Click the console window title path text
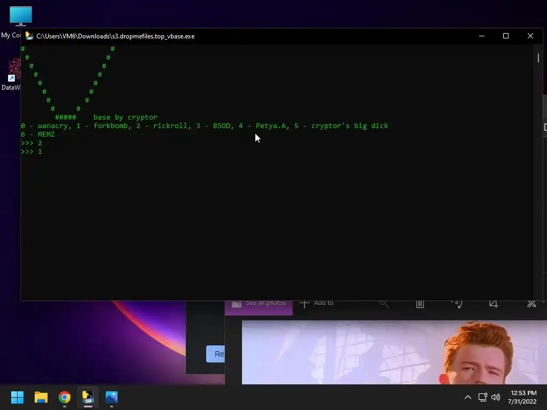Image resolution: width=547 pixels, height=410 pixels. (115, 36)
